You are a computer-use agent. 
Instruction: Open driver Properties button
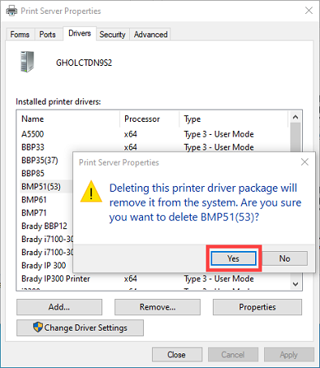257,307
